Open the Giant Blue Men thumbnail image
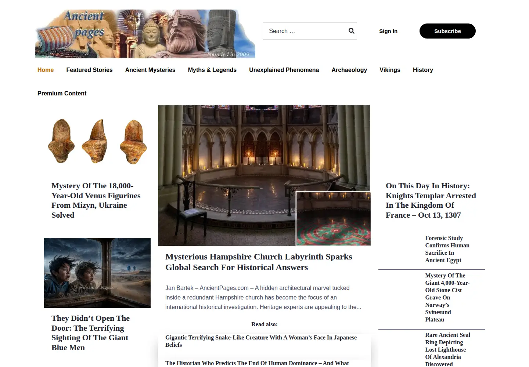 pyautogui.click(x=97, y=273)
